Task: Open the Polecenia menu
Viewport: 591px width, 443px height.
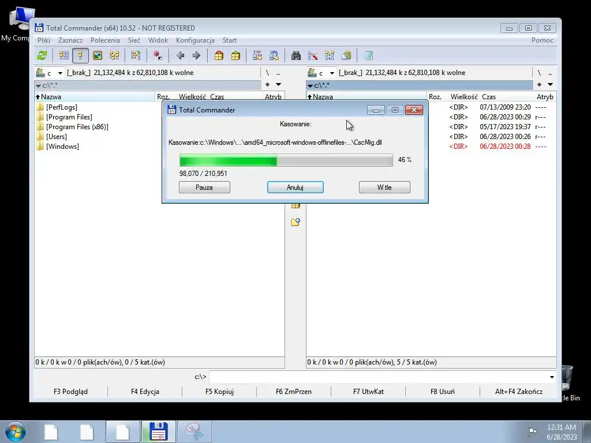Action: tap(105, 40)
